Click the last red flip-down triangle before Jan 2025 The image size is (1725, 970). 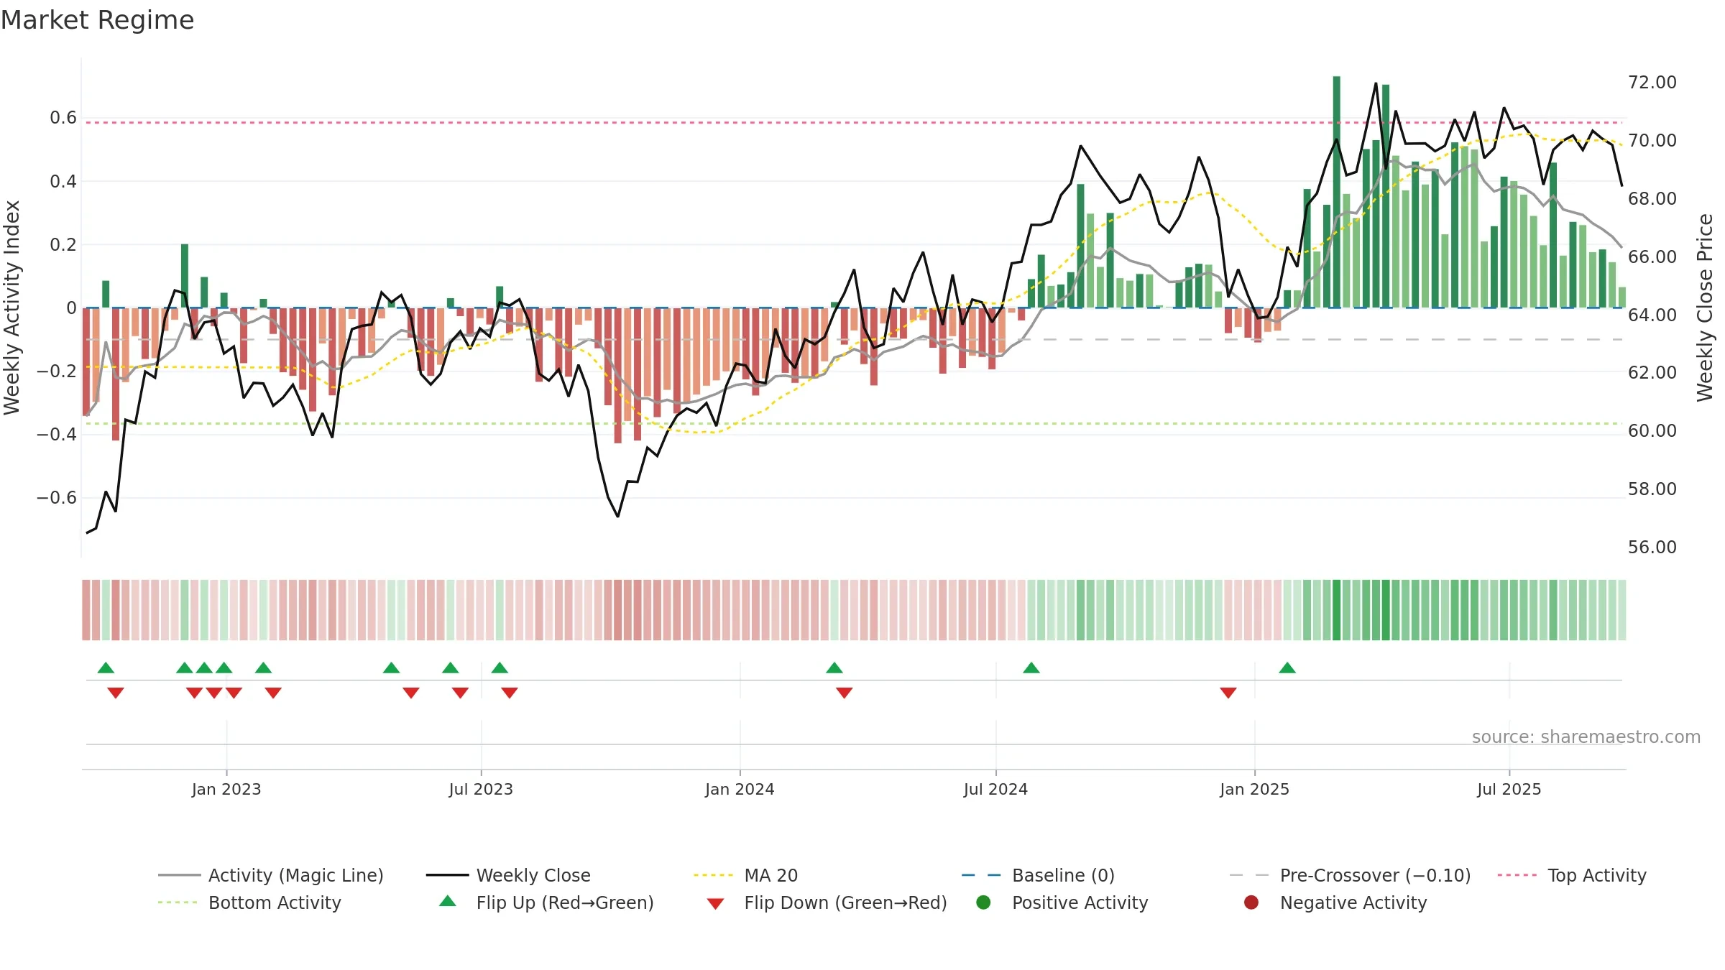1228,693
